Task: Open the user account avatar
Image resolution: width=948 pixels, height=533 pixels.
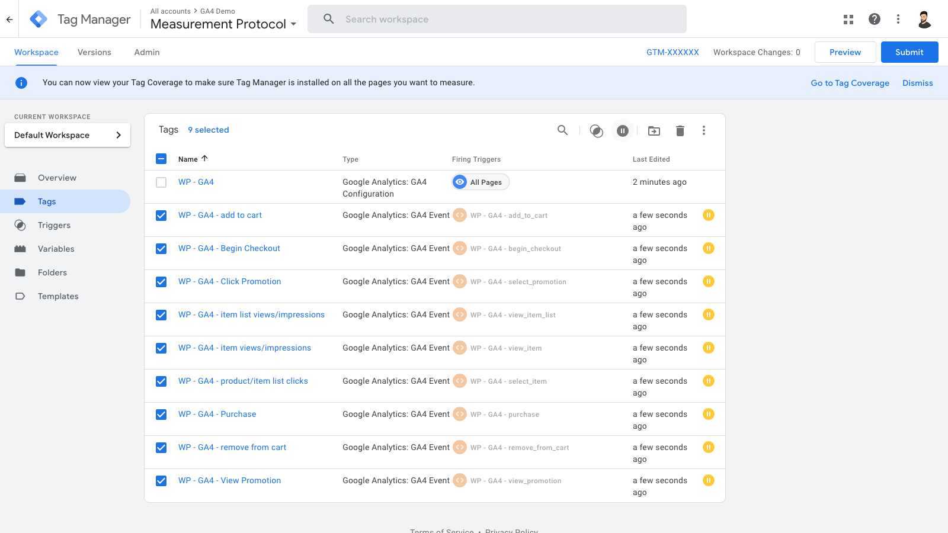Action: 924,19
